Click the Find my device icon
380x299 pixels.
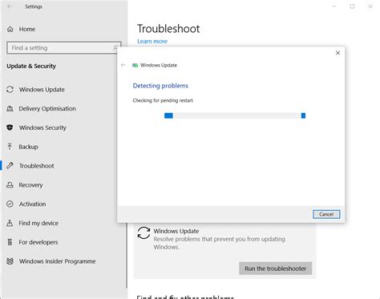[10, 223]
